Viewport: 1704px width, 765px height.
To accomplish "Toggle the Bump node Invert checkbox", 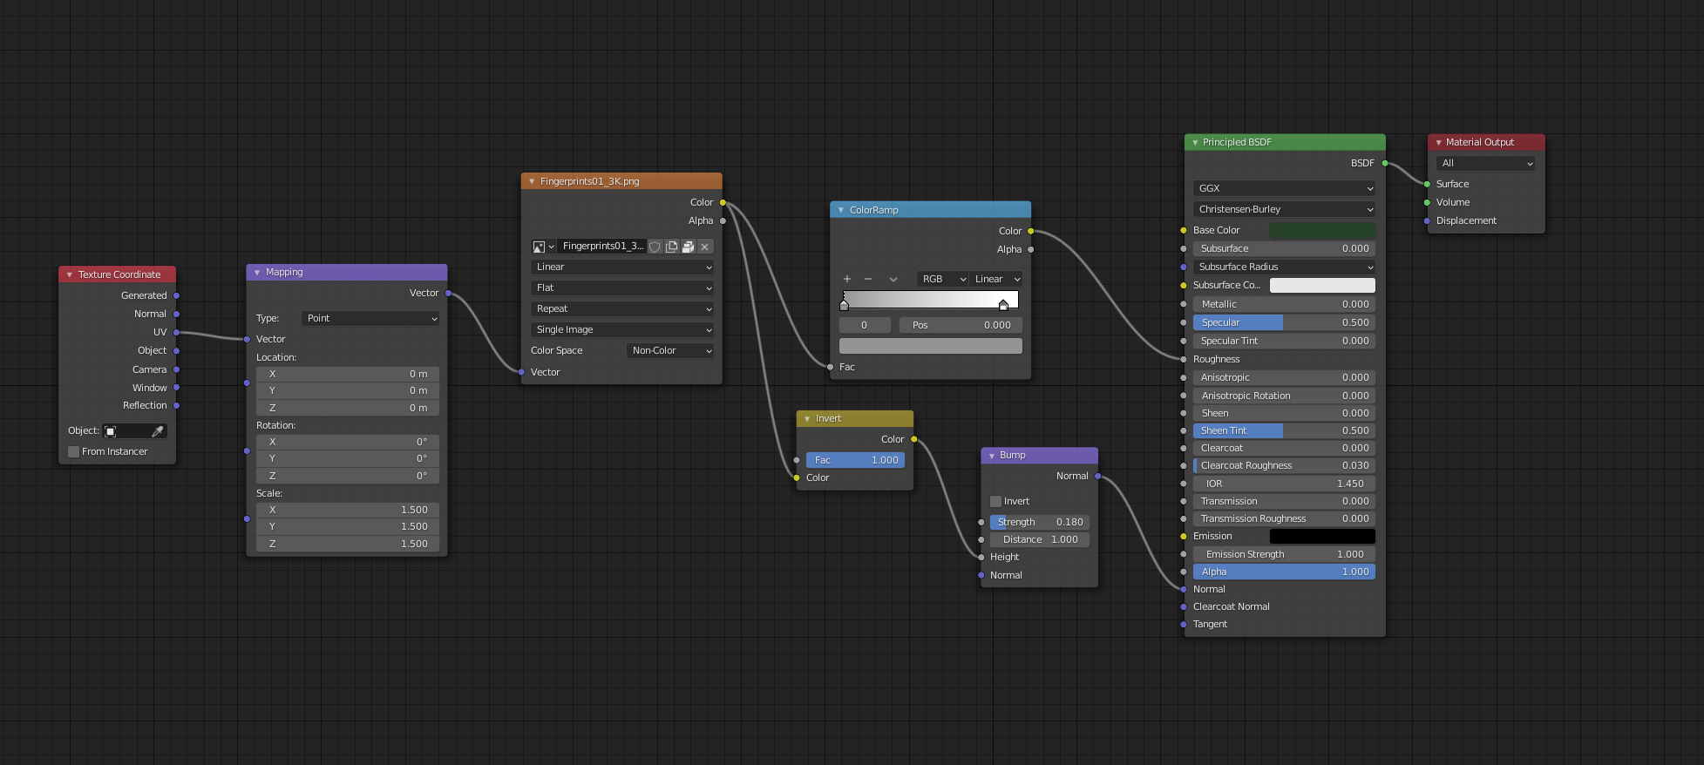I will [996, 501].
